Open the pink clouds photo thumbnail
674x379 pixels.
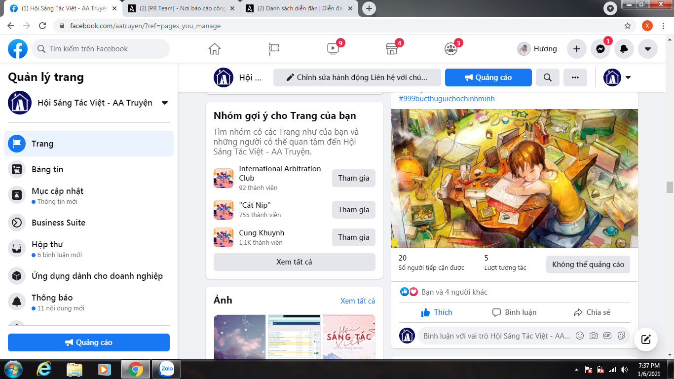pos(240,337)
